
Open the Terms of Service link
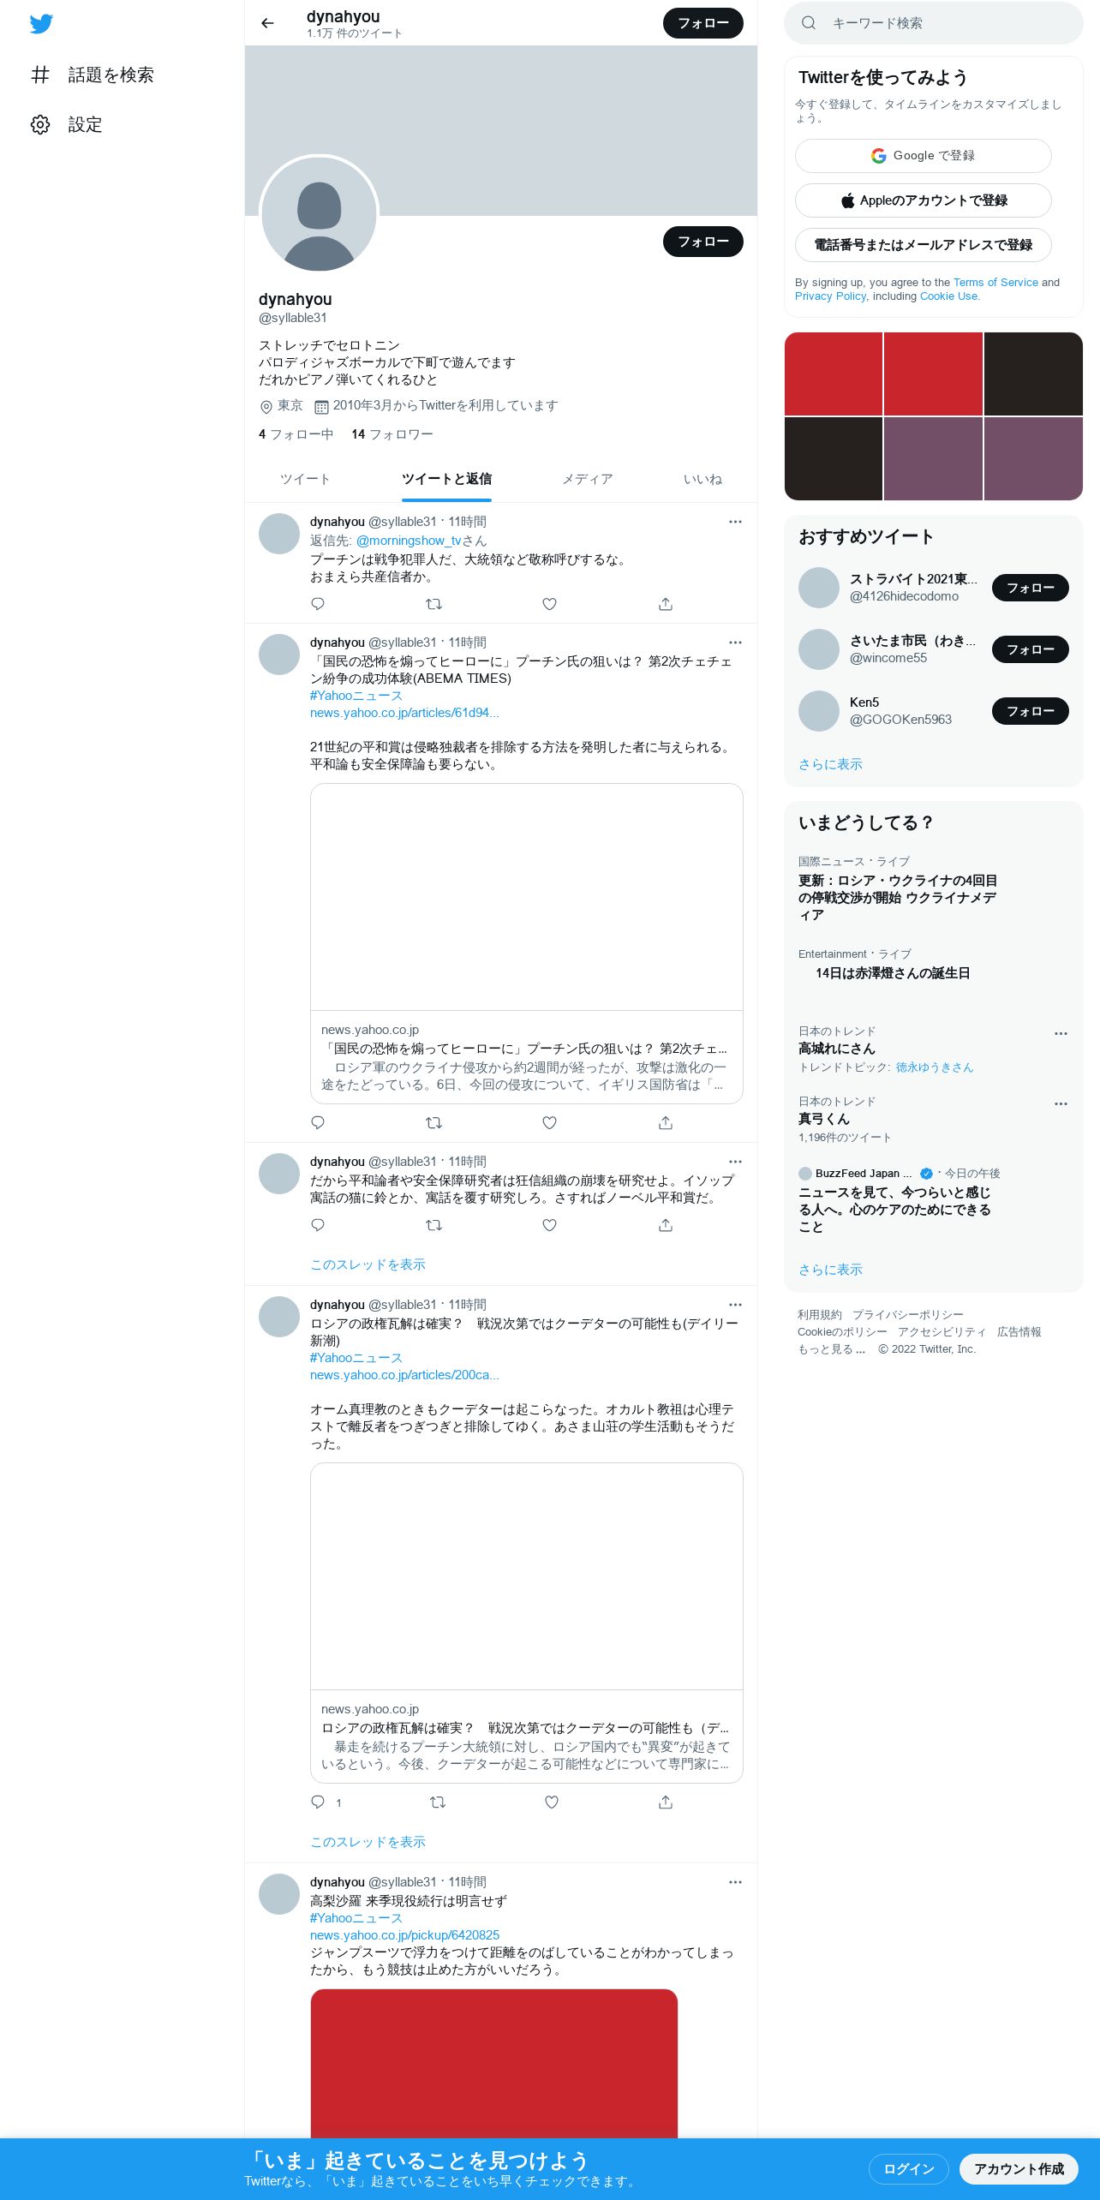coord(995,283)
